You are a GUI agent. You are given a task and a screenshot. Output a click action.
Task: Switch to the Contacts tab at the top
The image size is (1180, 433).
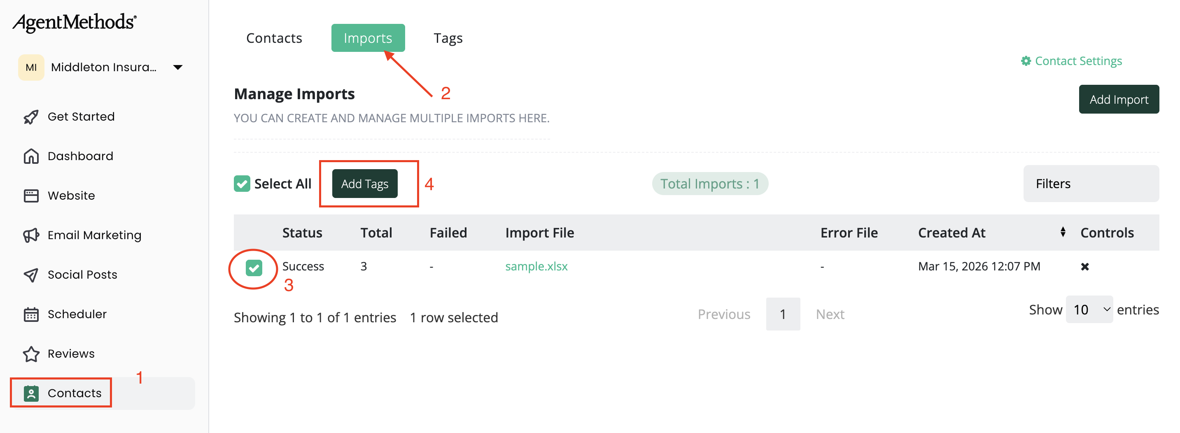click(274, 38)
